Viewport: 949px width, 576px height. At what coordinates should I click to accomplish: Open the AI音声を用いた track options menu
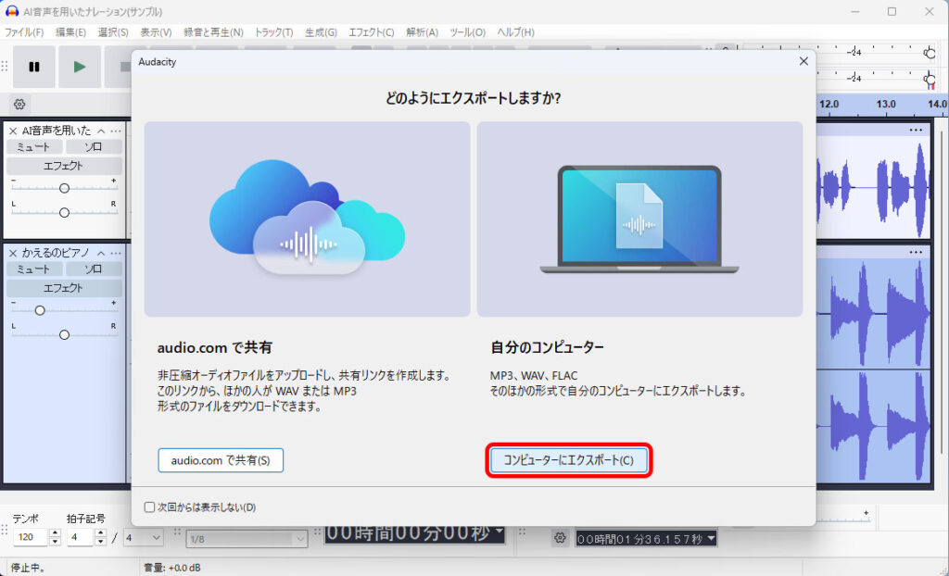point(116,131)
